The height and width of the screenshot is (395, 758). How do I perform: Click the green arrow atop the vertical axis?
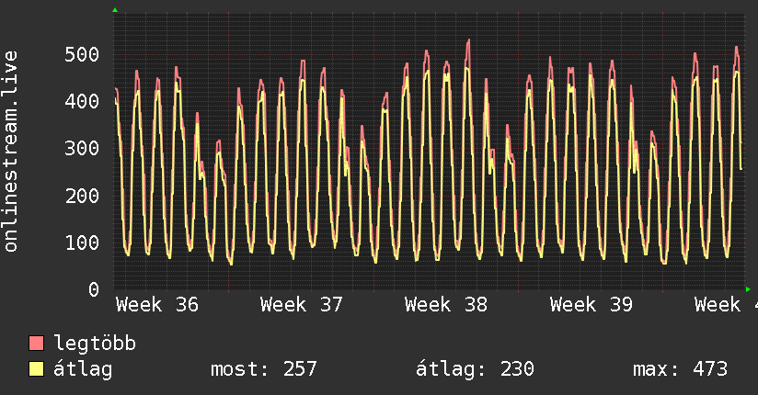click(x=115, y=10)
